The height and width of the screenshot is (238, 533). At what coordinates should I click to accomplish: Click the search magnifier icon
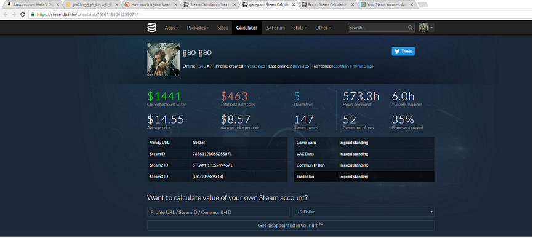411,28
